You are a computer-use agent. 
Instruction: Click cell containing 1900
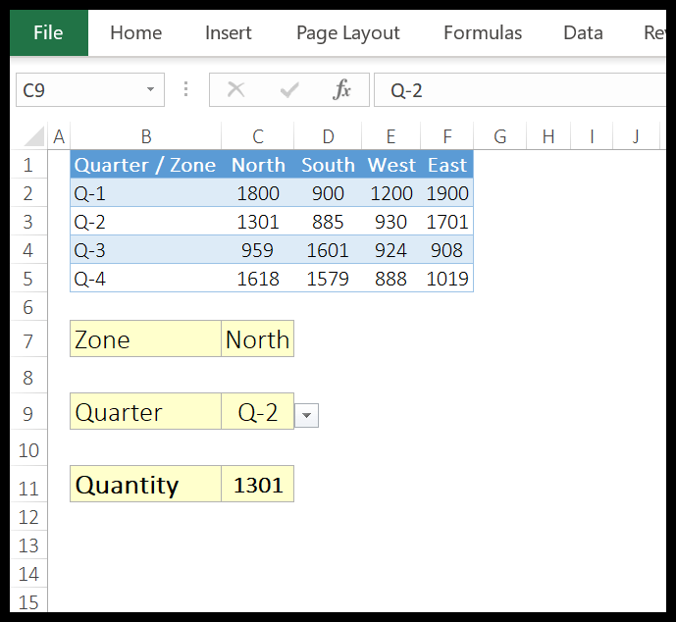click(x=447, y=193)
